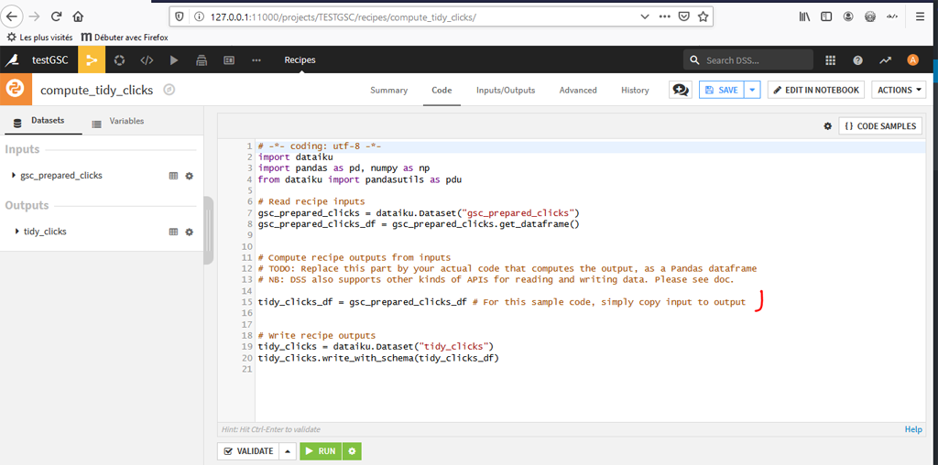Open the discussions chat bubble icon
The height and width of the screenshot is (465, 938).
pos(681,90)
